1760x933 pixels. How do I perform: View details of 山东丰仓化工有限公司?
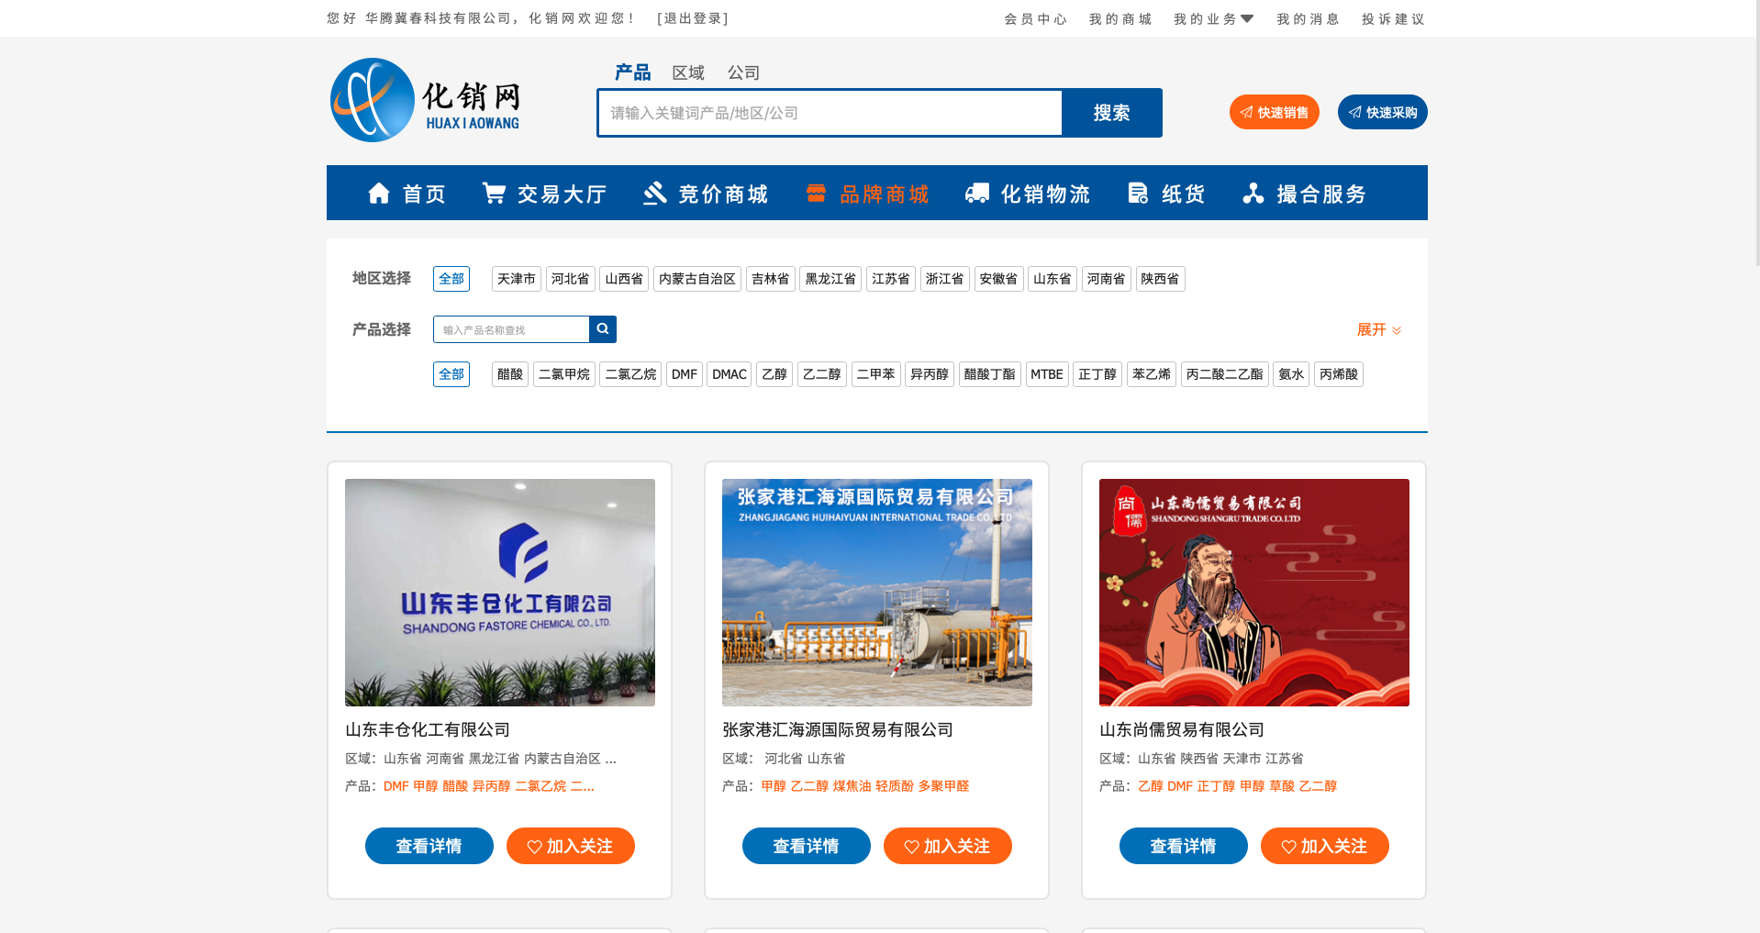coord(429,846)
